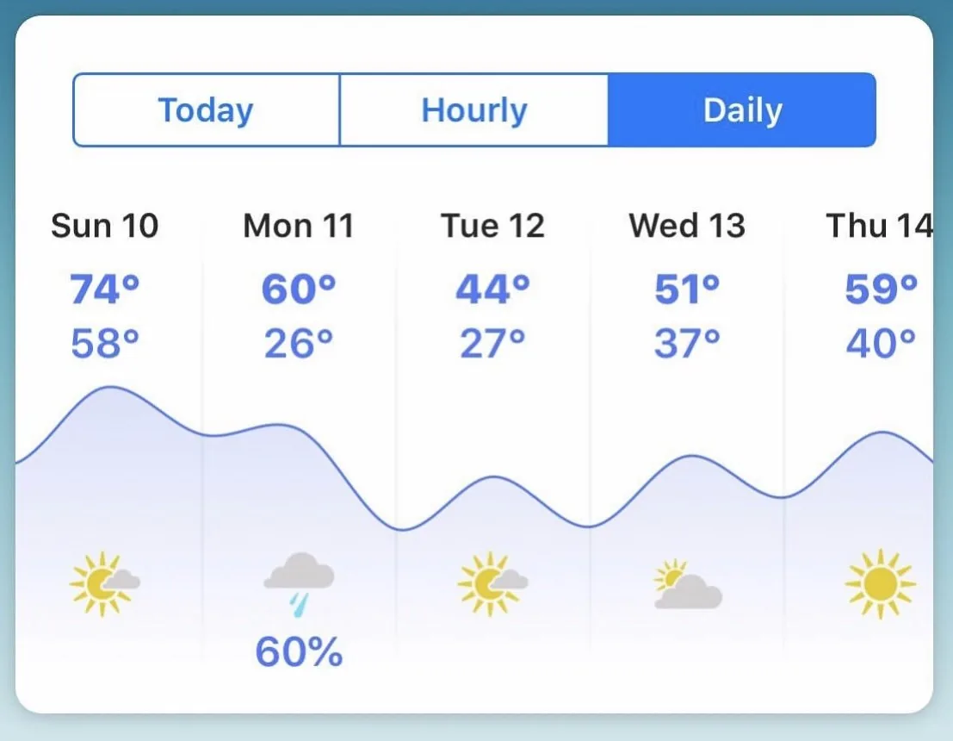Click the sunny icon for Thu 14

coord(881,584)
